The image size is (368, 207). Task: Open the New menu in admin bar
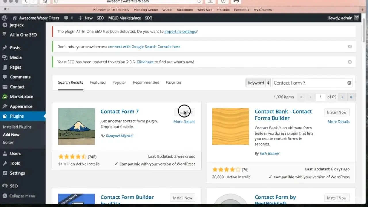click(85, 18)
